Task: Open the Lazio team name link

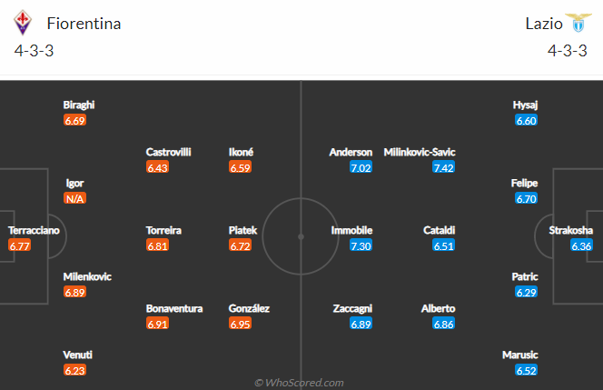Action: tap(544, 24)
